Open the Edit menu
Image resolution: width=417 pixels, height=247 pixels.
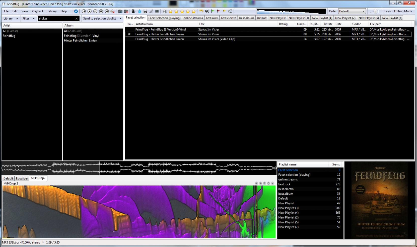tap(15, 11)
